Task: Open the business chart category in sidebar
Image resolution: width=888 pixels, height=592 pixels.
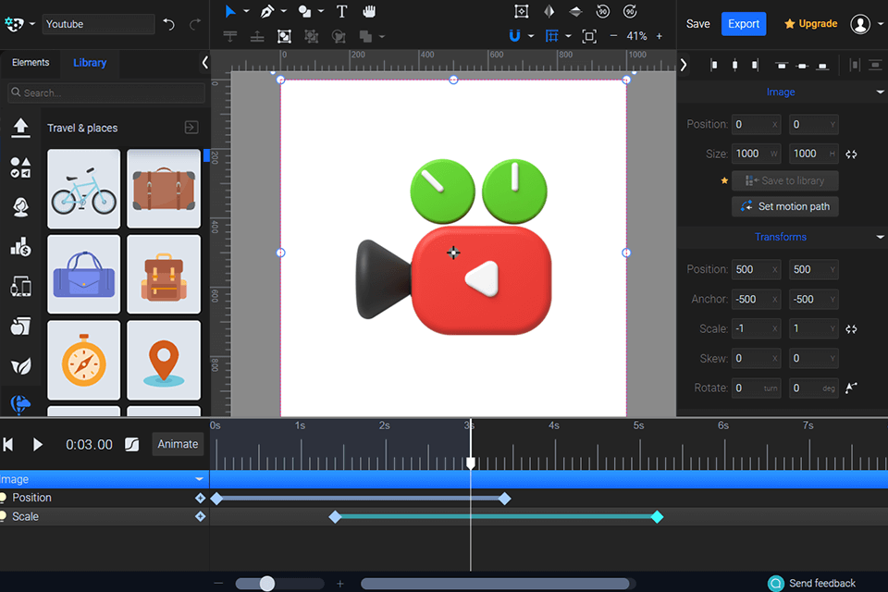Action: coord(21,247)
